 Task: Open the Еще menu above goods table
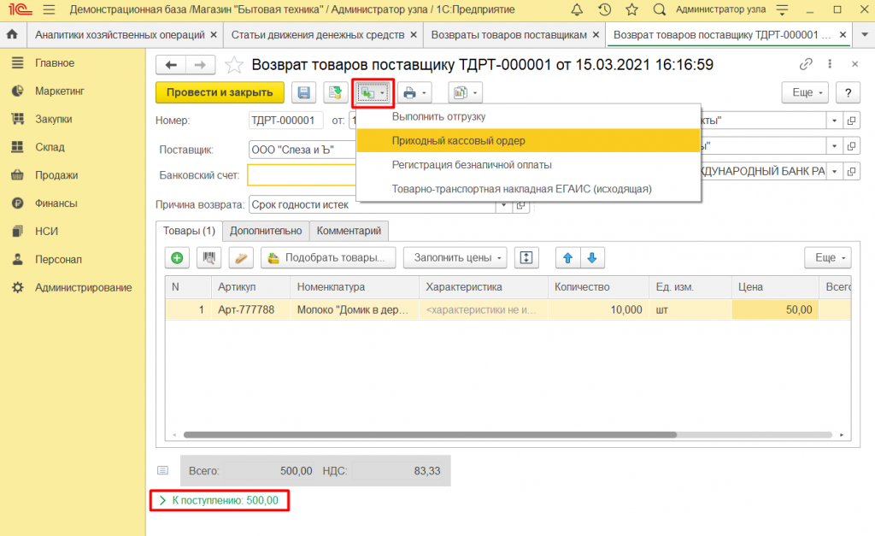(x=826, y=257)
